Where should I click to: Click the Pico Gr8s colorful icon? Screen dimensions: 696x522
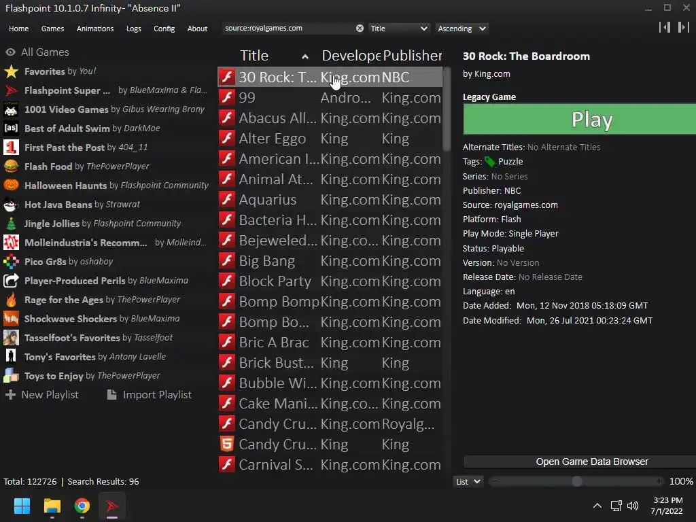[x=11, y=262]
